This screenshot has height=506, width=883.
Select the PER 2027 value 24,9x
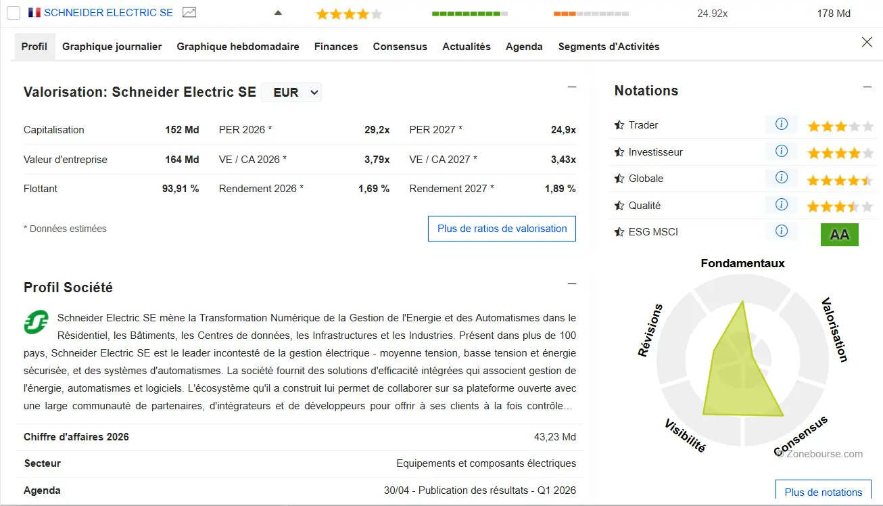pyautogui.click(x=563, y=130)
